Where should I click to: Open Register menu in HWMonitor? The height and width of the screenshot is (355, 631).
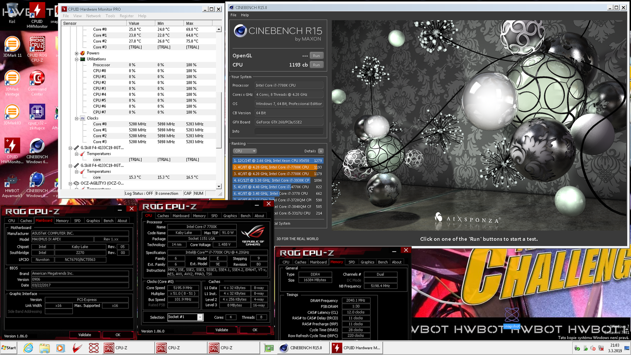127,16
